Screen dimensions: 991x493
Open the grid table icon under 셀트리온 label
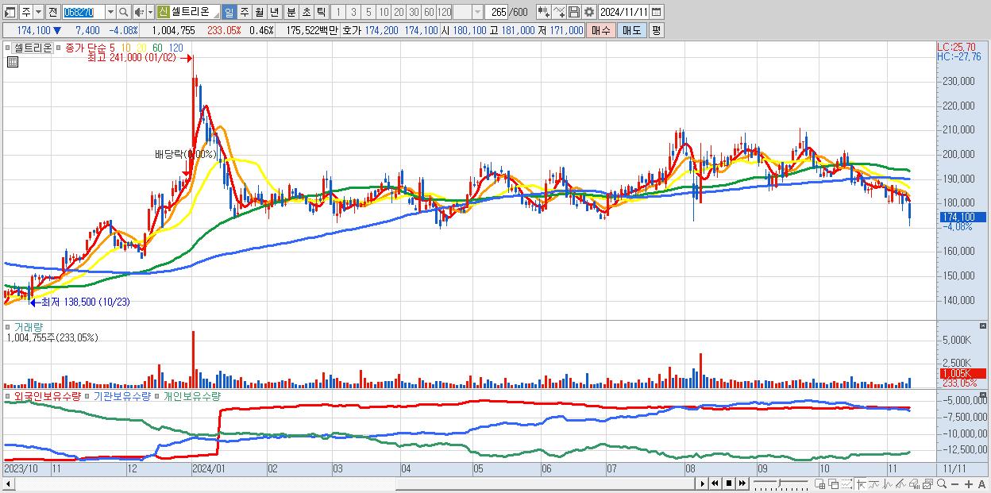[x=12, y=62]
